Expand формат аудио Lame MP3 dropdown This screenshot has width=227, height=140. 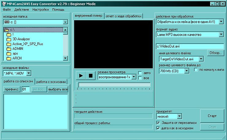tap(221, 34)
